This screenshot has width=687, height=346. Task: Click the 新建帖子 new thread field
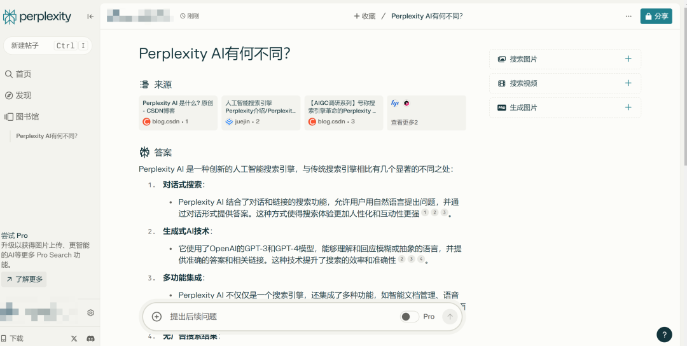coord(48,46)
